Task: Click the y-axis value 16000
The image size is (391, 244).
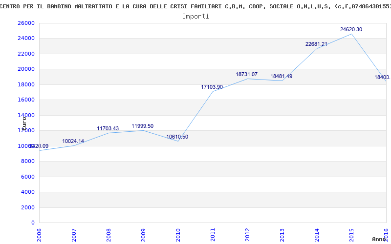Action: (26, 100)
